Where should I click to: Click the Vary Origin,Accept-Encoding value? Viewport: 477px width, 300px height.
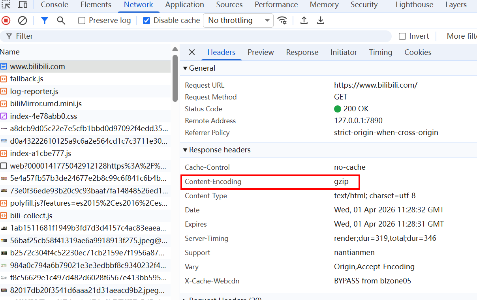pos(374,267)
